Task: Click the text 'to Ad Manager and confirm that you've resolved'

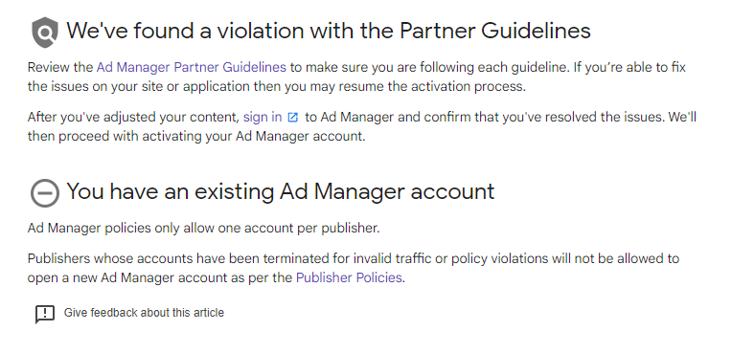Action: tap(451, 117)
